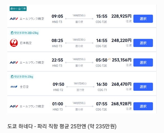Click the Air France logo on the 09:05 flight

point(14,19)
